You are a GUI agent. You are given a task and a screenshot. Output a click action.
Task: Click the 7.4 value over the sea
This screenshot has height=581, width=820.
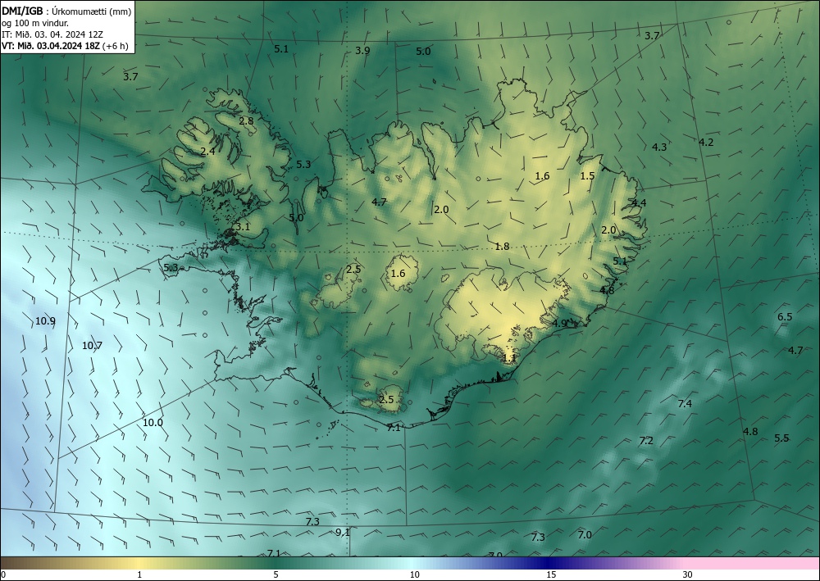coord(685,403)
